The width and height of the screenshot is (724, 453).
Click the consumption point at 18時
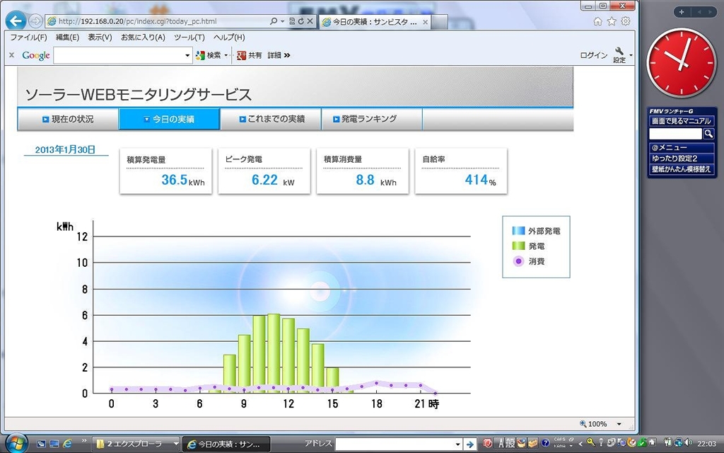pos(376,383)
